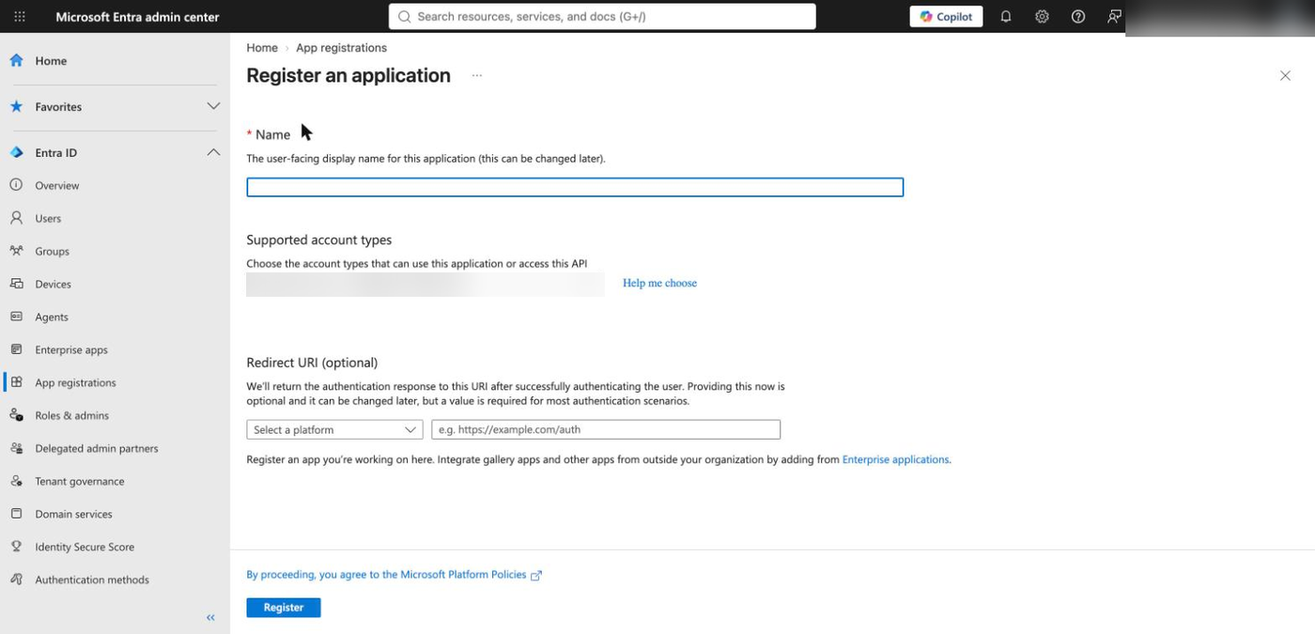This screenshot has width=1315, height=634.
Task: Open the feedback person icon
Action: [1114, 17]
